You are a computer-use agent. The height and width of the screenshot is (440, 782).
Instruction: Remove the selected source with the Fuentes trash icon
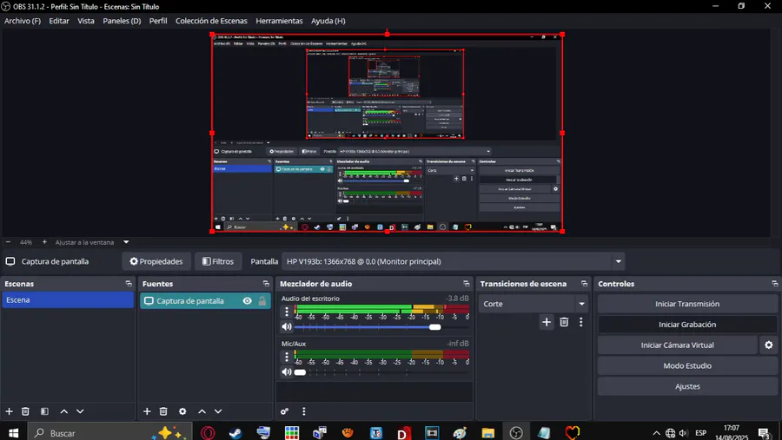(x=163, y=411)
